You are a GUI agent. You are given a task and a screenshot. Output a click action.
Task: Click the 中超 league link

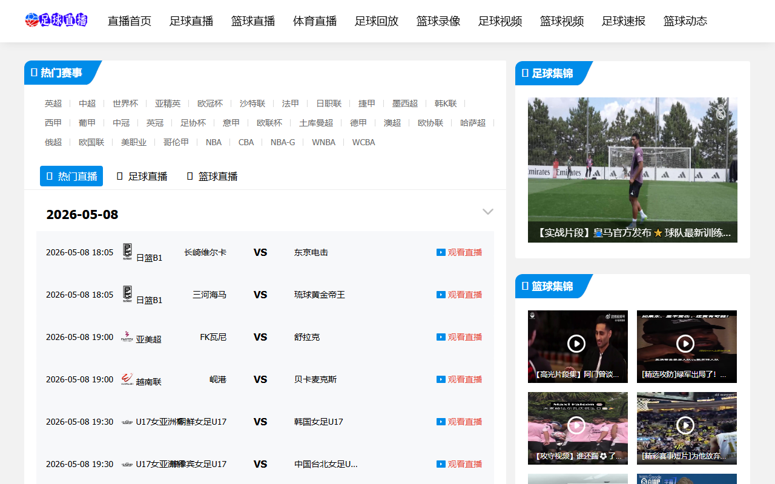tap(87, 103)
